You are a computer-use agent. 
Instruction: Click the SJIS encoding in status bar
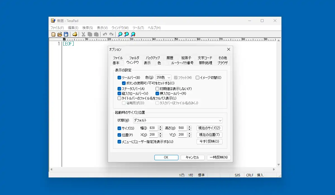238,175
